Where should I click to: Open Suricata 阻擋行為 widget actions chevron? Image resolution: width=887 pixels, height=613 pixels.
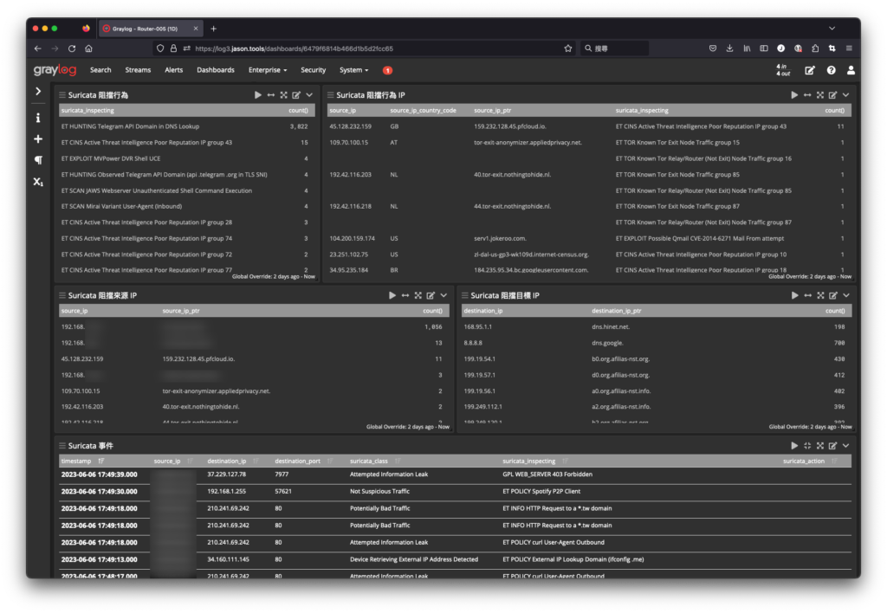pyautogui.click(x=309, y=95)
